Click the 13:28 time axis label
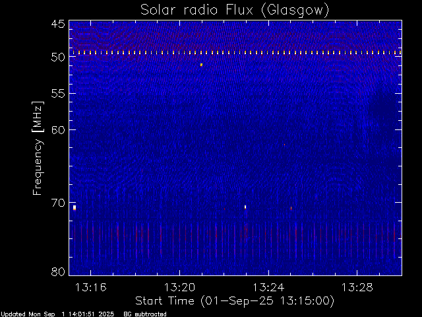 (x=357, y=287)
